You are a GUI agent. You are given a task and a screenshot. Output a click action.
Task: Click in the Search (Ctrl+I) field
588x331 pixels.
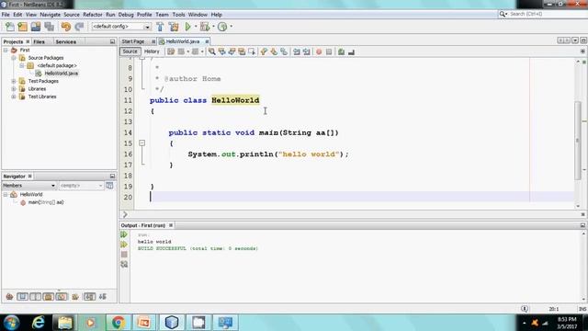(546, 14)
